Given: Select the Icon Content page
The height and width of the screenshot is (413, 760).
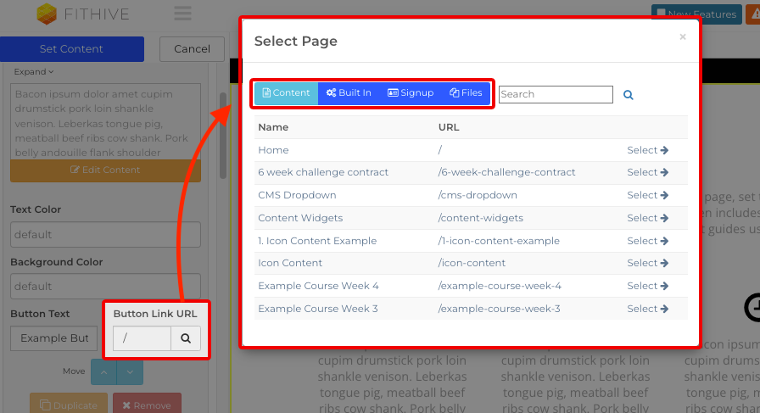Looking at the screenshot, I should [x=647, y=263].
